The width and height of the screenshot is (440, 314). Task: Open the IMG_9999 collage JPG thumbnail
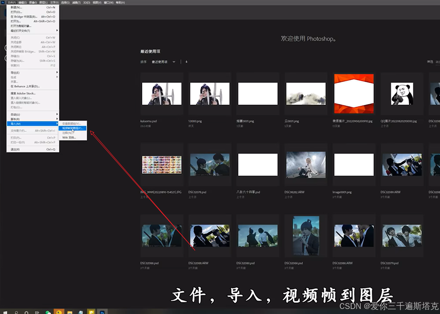coord(162,165)
